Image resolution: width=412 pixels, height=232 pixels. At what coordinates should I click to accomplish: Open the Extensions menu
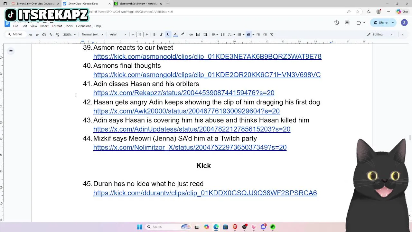point(83,26)
